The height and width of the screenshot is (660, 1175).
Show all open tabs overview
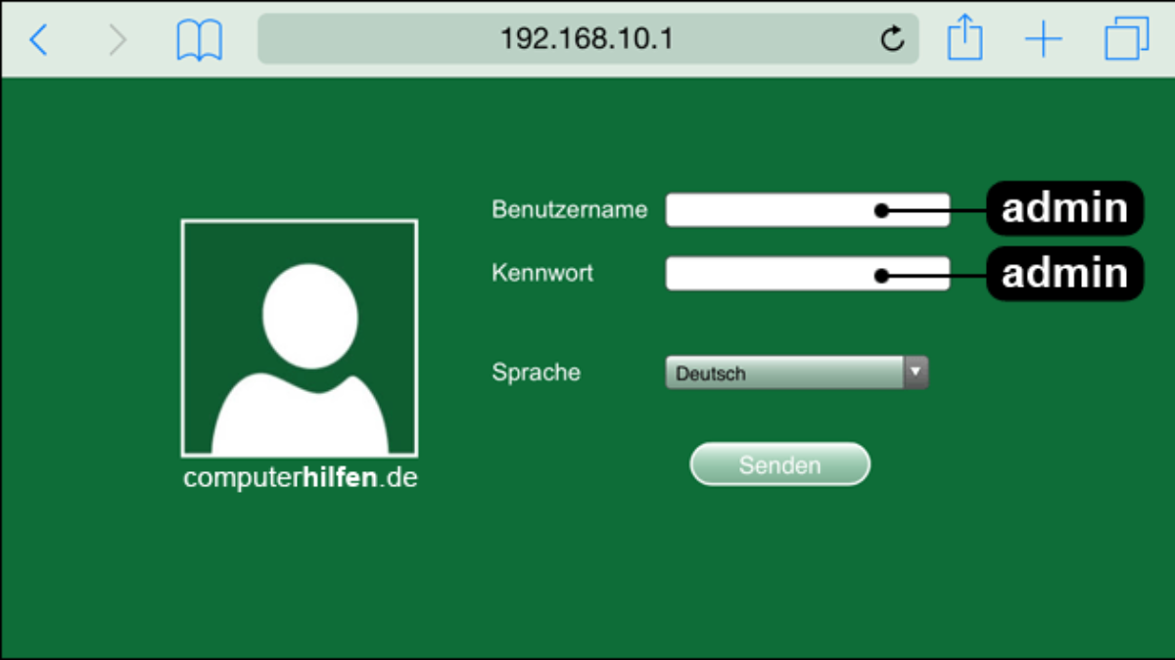point(1126,40)
